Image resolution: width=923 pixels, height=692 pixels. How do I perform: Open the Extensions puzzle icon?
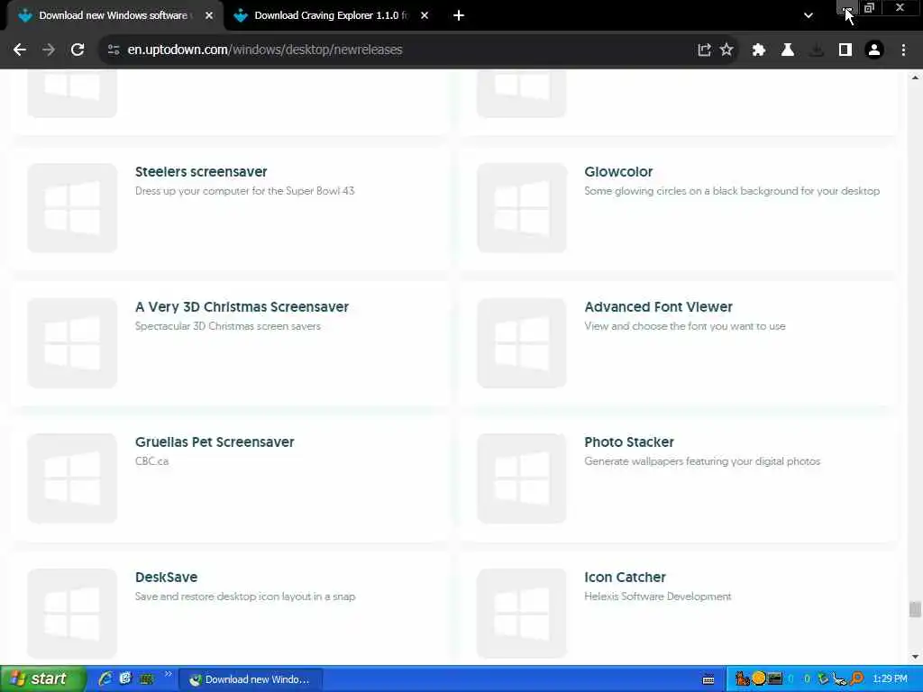[759, 50]
